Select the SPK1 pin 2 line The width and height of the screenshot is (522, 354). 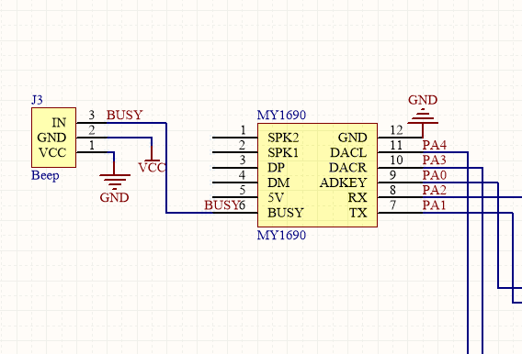[x=234, y=152]
